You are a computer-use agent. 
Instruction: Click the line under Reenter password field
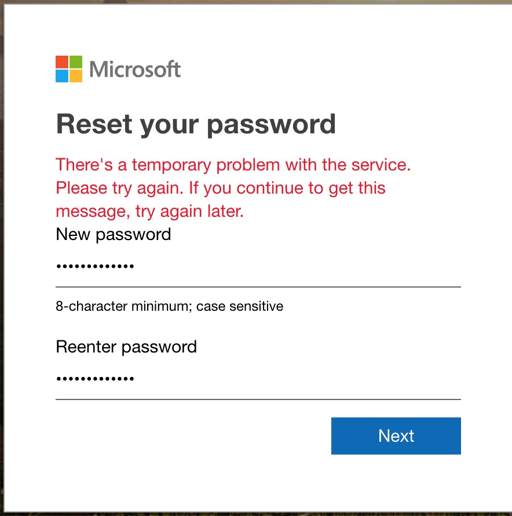pyautogui.click(x=258, y=399)
